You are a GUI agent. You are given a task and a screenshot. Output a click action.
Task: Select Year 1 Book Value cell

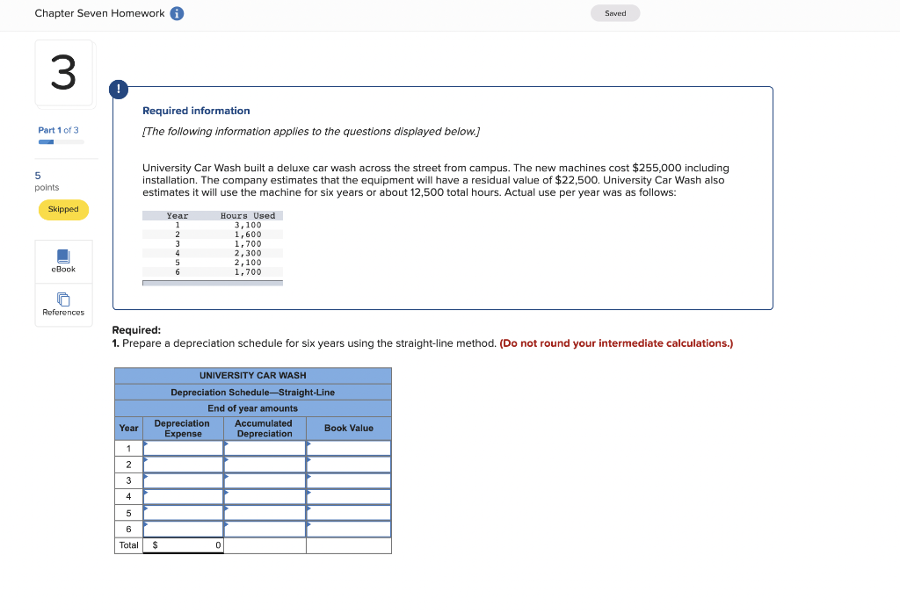click(349, 449)
